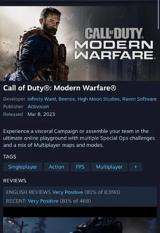Open Infinity Ward developer page

click(x=42, y=99)
